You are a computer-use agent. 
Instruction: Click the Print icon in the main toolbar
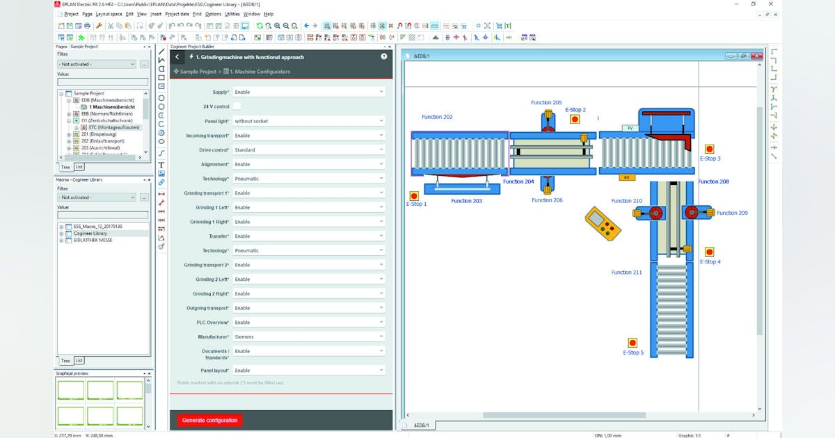coord(86,26)
